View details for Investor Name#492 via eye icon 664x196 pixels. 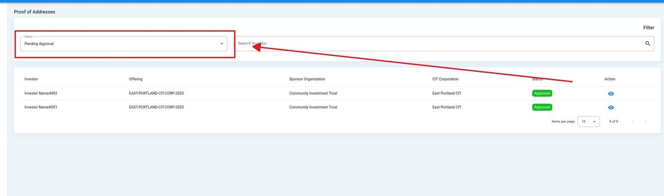(x=611, y=94)
